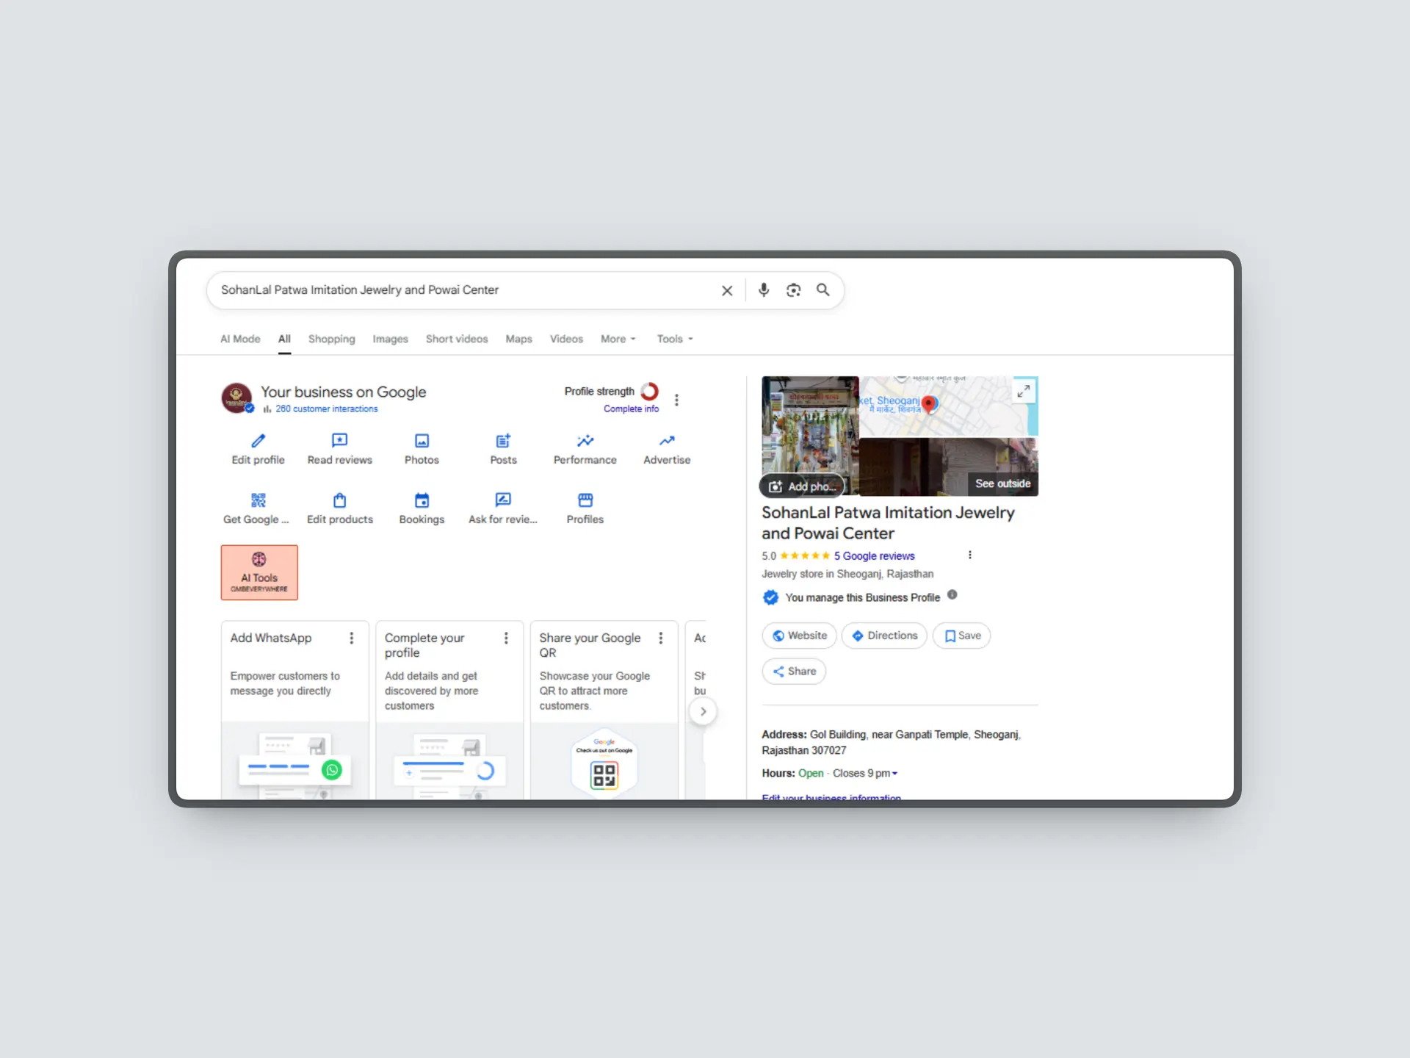This screenshot has height=1058, width=1410.
Task: Open 5 Google reviews link
Action: [874, 556]
